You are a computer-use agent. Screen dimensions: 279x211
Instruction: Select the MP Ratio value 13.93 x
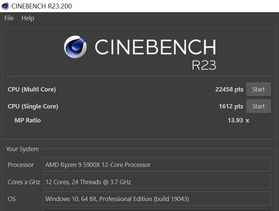239,120
